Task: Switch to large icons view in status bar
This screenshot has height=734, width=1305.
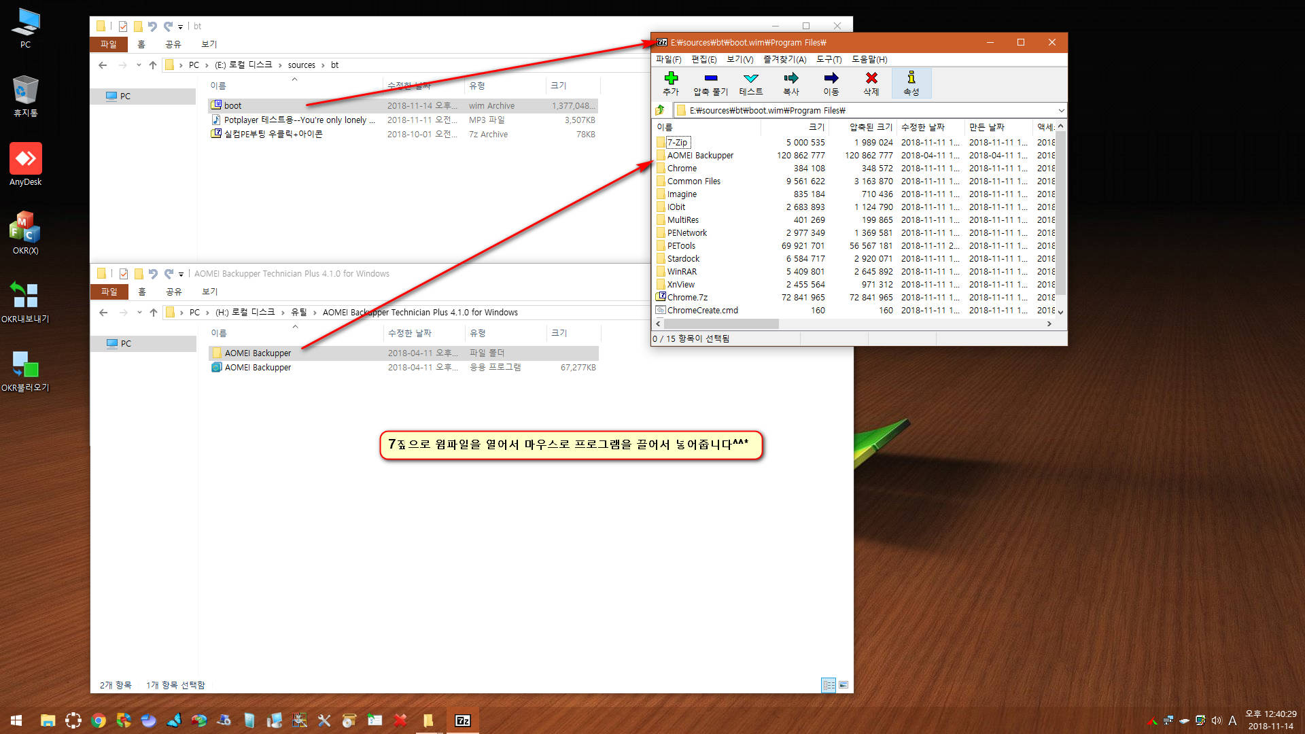Action: 843,685
